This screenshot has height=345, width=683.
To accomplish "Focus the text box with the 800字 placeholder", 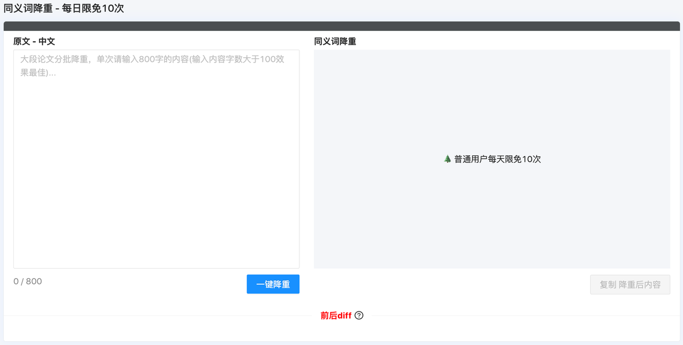I will pyautogui.click(x=156, y=160).
